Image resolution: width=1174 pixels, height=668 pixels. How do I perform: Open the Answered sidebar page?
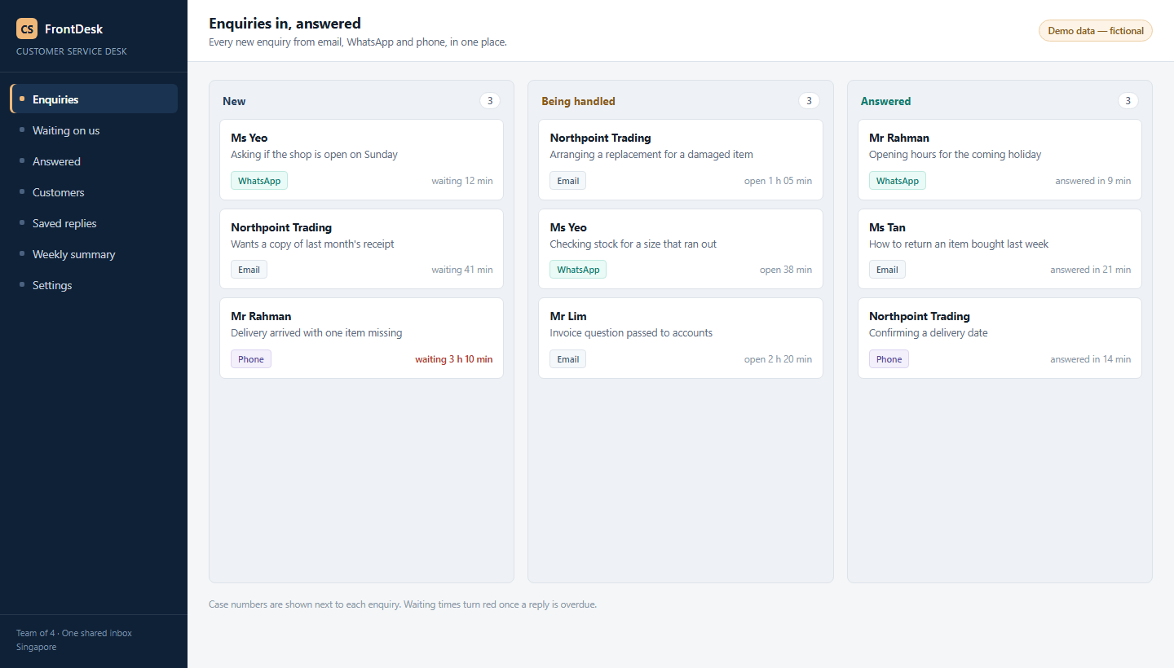click(94, 161)
